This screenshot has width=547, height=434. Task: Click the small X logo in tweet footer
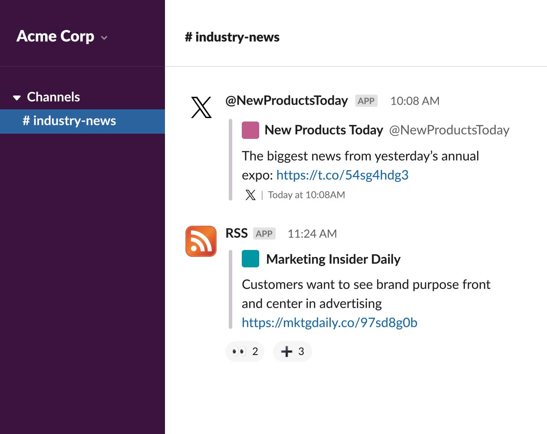(x=250, y=195)
